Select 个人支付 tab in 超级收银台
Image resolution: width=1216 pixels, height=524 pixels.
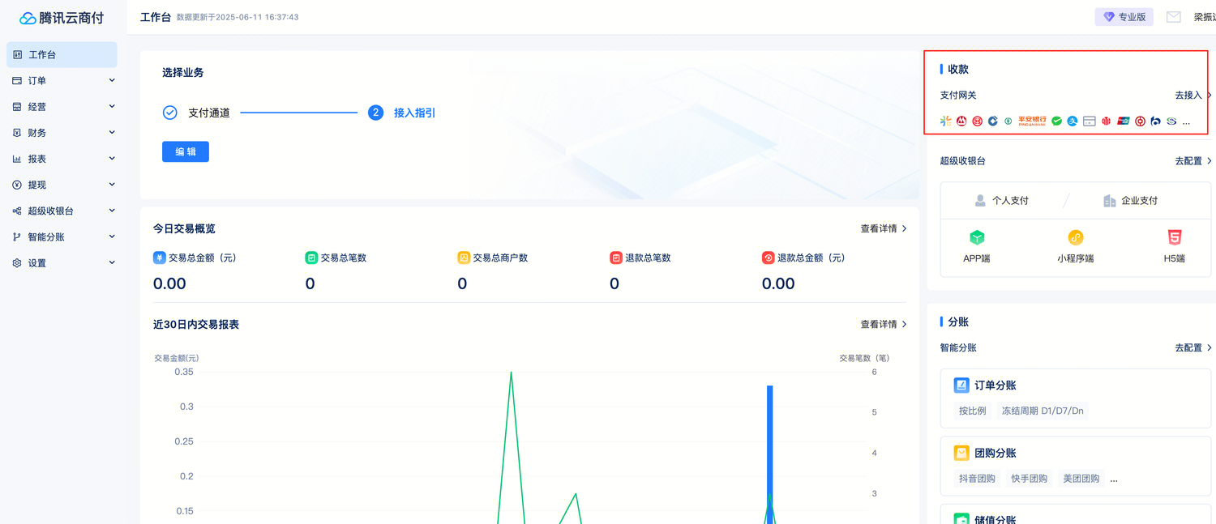[x=1001, y=201]
